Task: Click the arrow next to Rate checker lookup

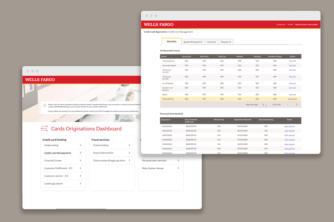Action: [x=178, y=168]
